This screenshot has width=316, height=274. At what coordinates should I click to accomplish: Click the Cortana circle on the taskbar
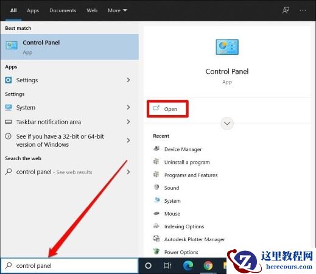tap(149, 265)
